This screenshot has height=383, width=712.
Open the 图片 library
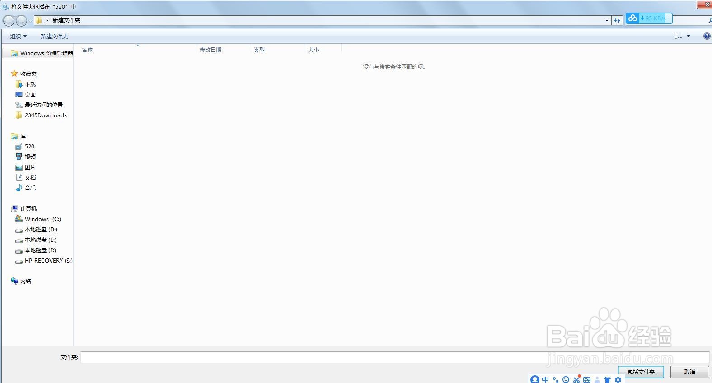click(x=30, y=167)
